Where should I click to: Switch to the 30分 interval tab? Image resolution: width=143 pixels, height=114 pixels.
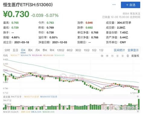click(x=78, y=50)
